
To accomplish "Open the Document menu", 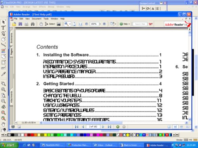I will click(36, 19).
